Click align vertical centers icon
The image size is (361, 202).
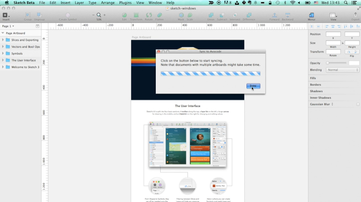(x=352, y=26)
